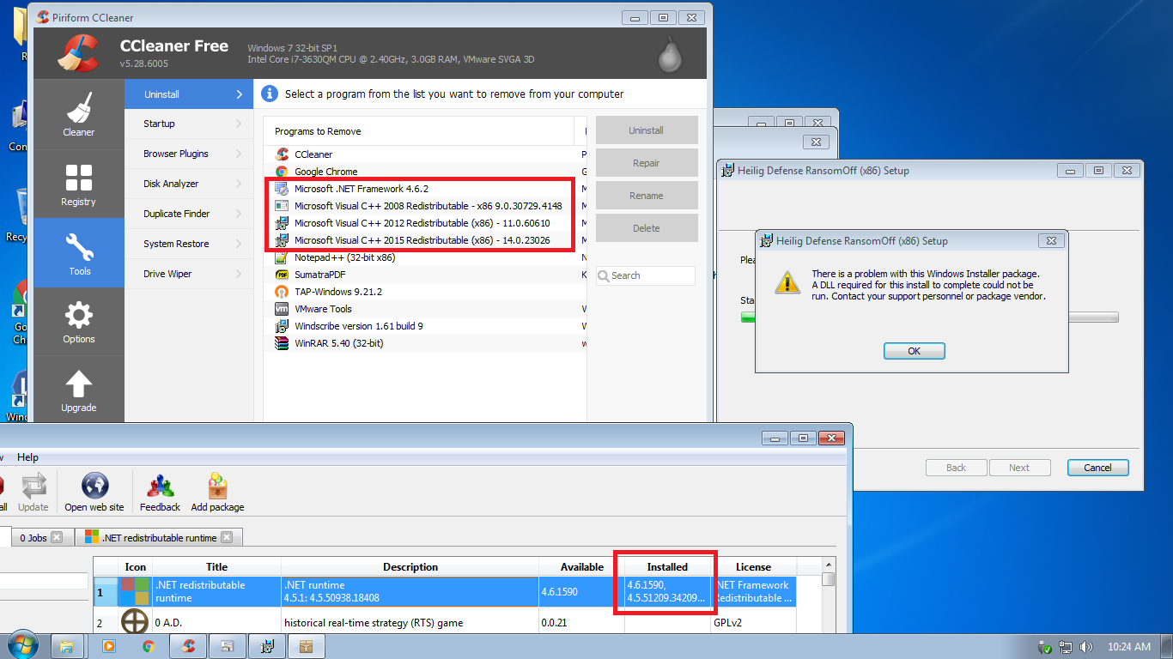The image size is (1173, 659).
Task: Click the 0 A.D. package icon in table
Action: click(x=135, y=622)
